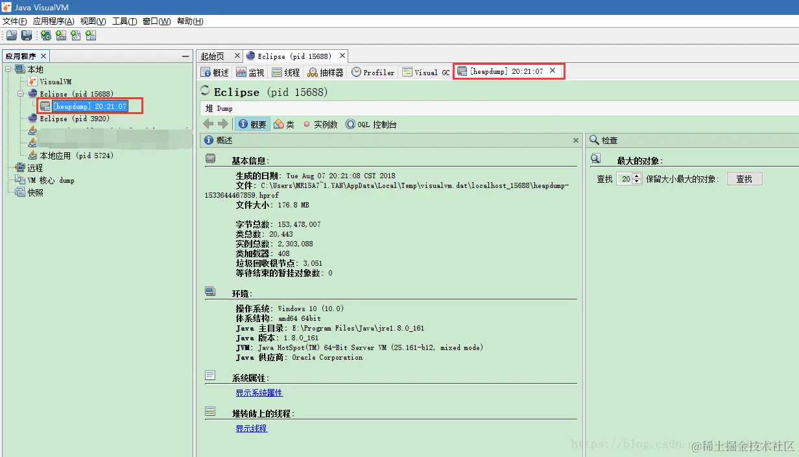Viewport: 799px width, 457px height.
Task: Click the VisualVM node in applications tree
Action: tap(55, 82)
